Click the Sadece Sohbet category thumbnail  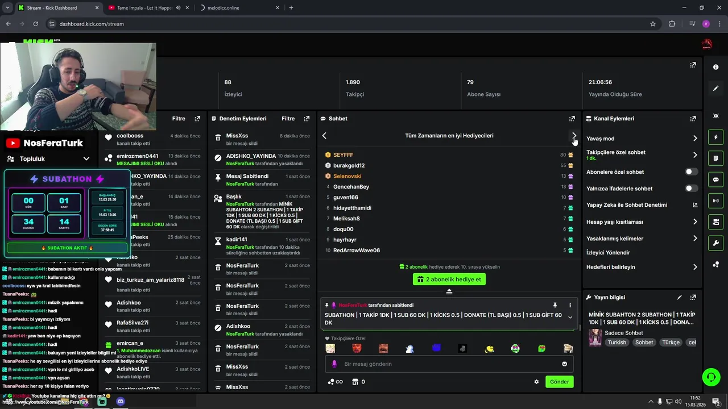[x=595, y=337]
